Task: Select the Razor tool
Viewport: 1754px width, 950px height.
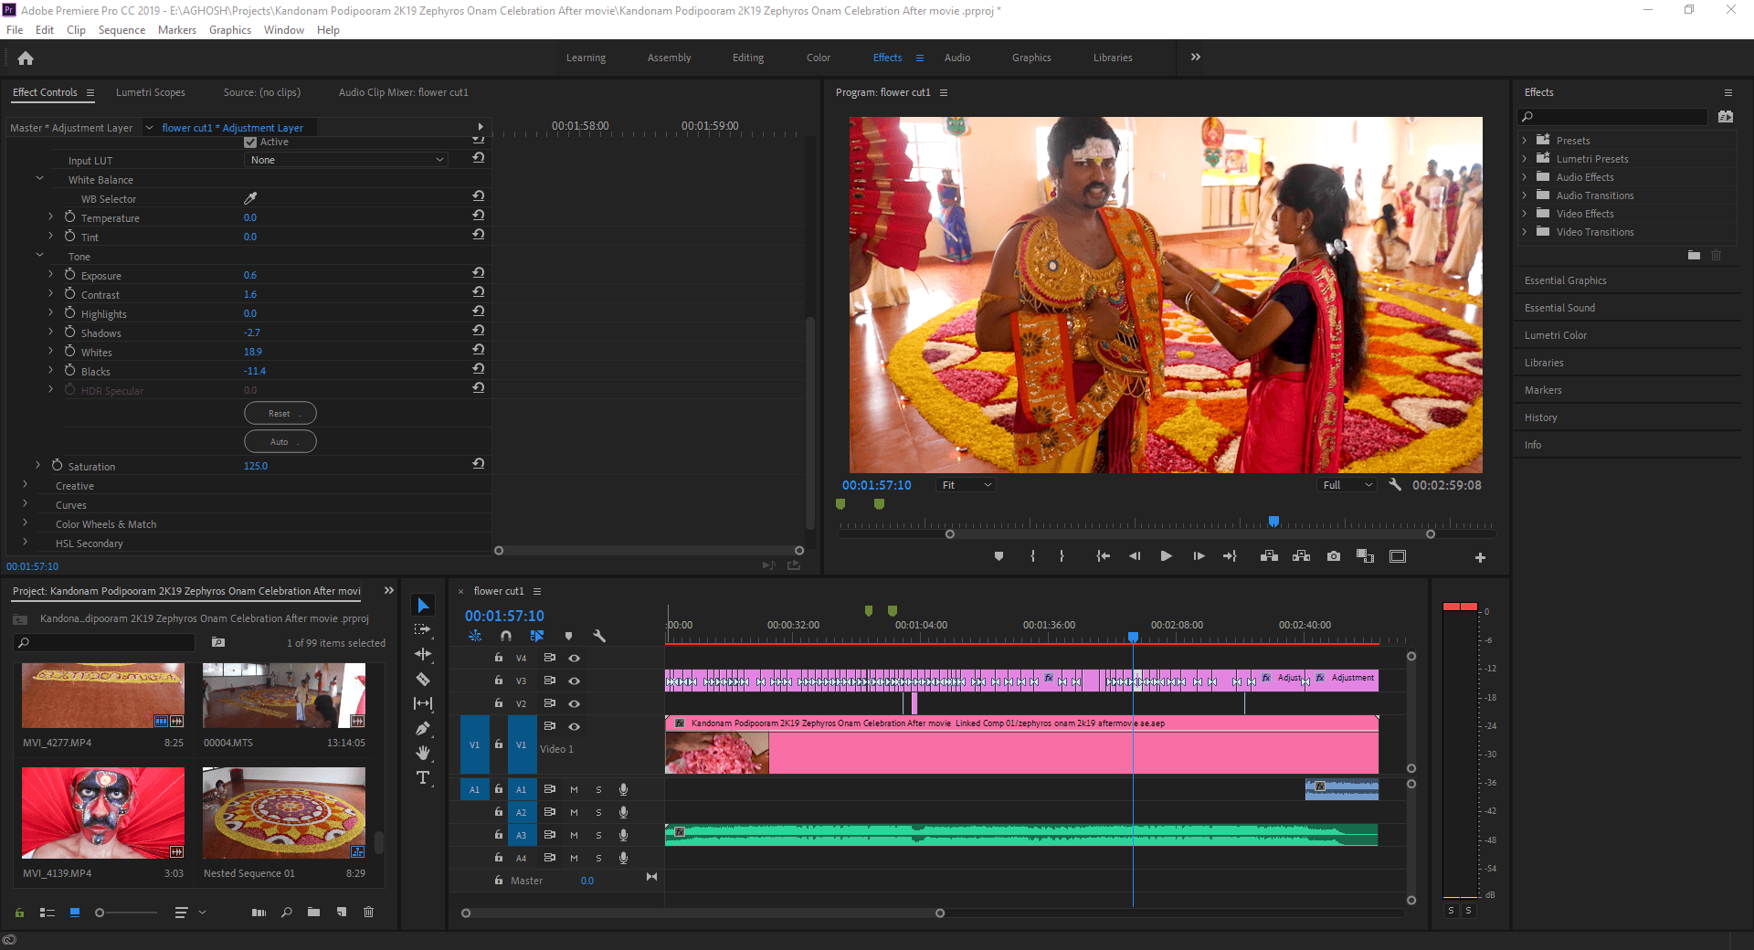Action: (422, 679)
